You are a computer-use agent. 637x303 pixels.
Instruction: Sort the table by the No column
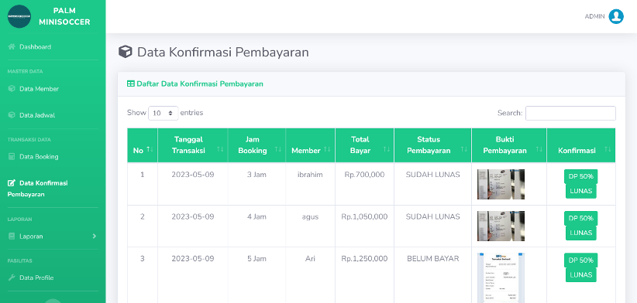pos(142,145)
